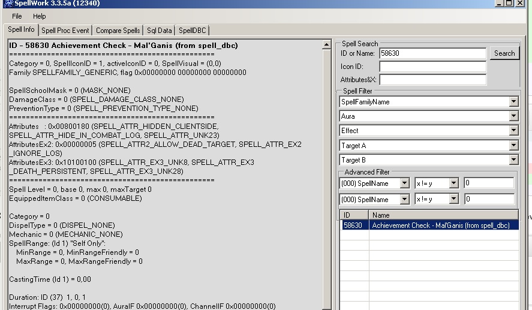Click the Spell Level = 0 line

click(80, 189)
